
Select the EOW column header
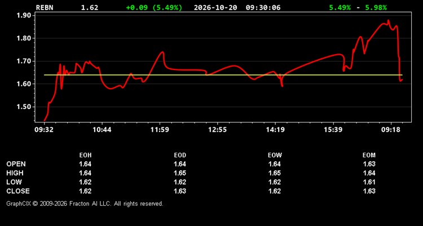275,155
